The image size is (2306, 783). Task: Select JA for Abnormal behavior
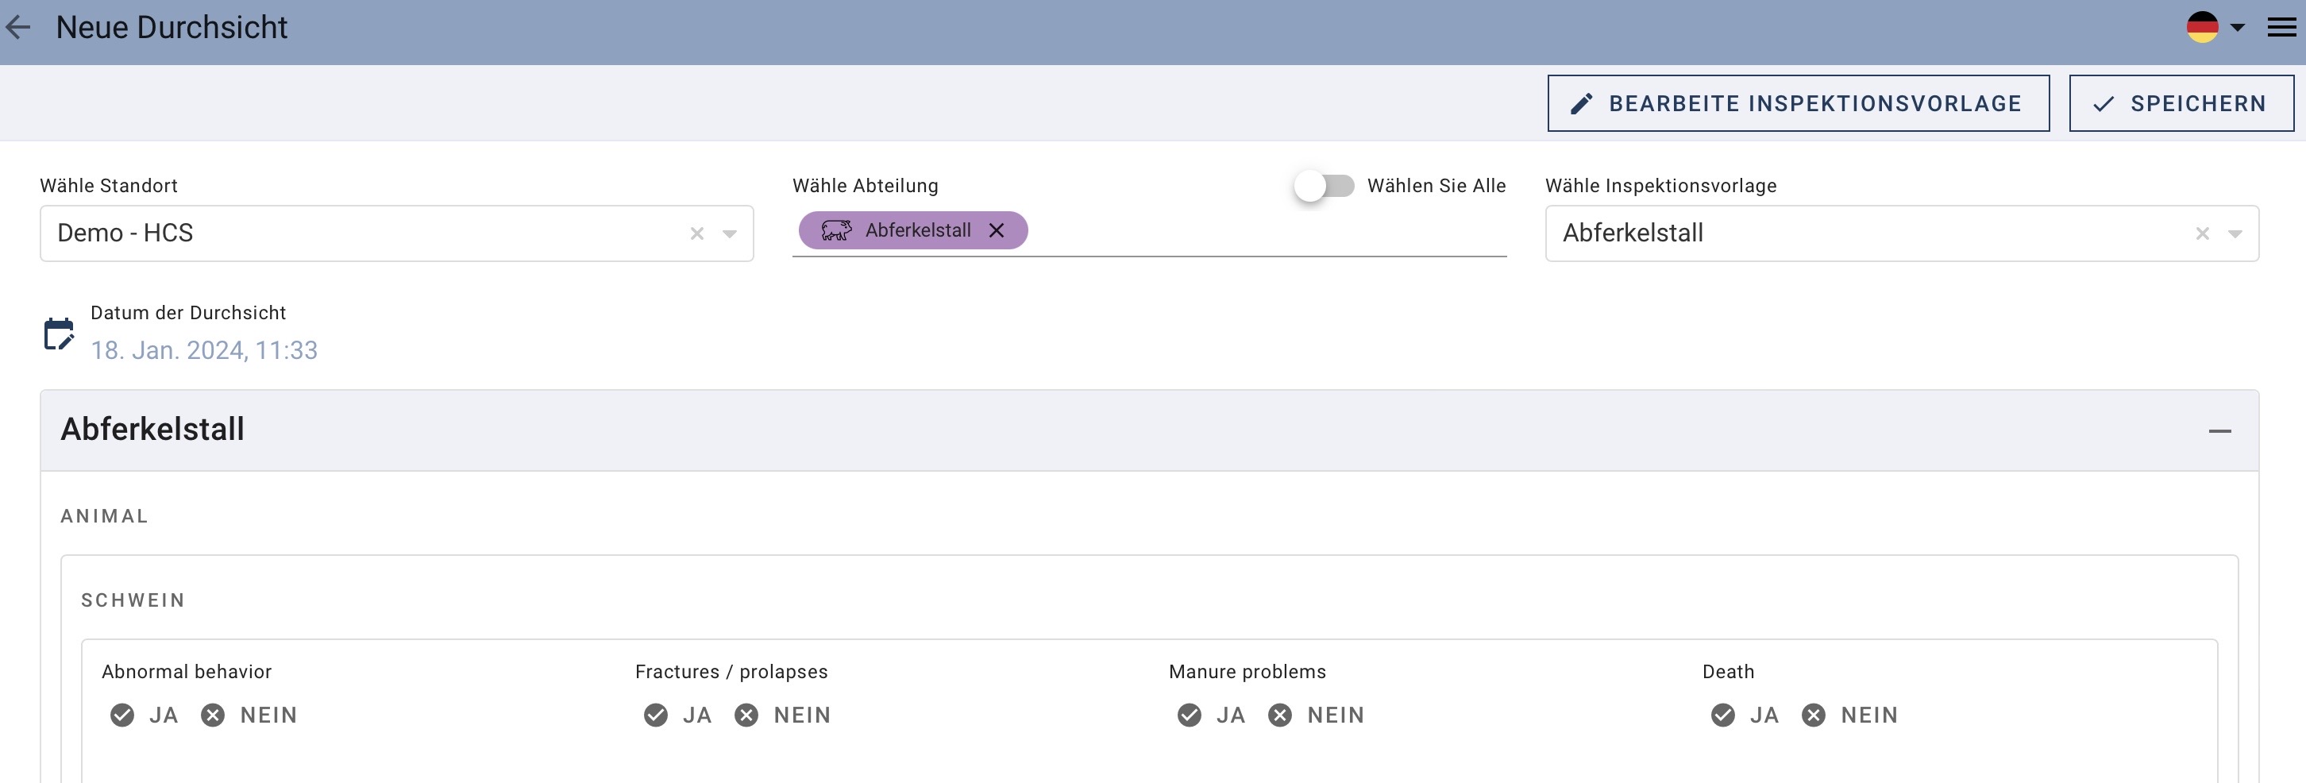click(x=145, y=715)
